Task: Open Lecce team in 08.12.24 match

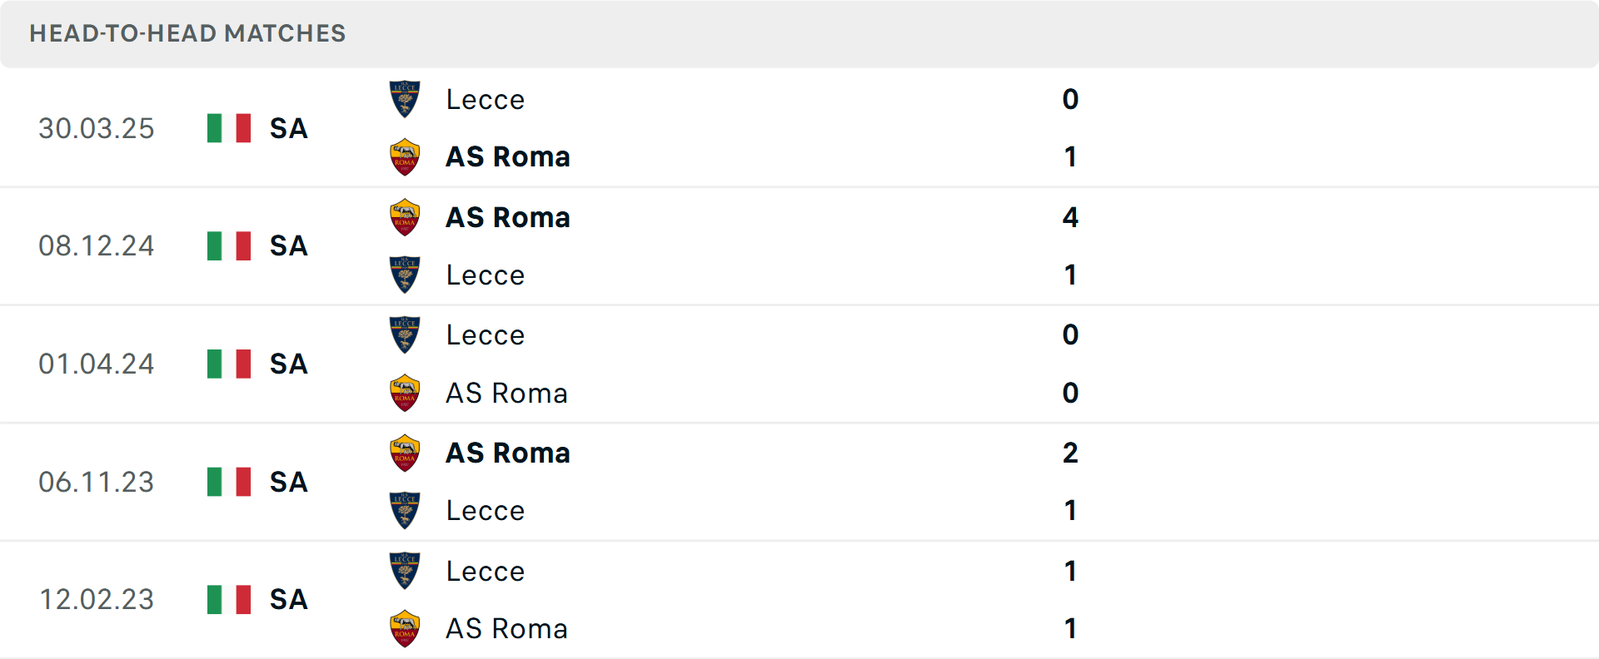Action: coord(486,275)
